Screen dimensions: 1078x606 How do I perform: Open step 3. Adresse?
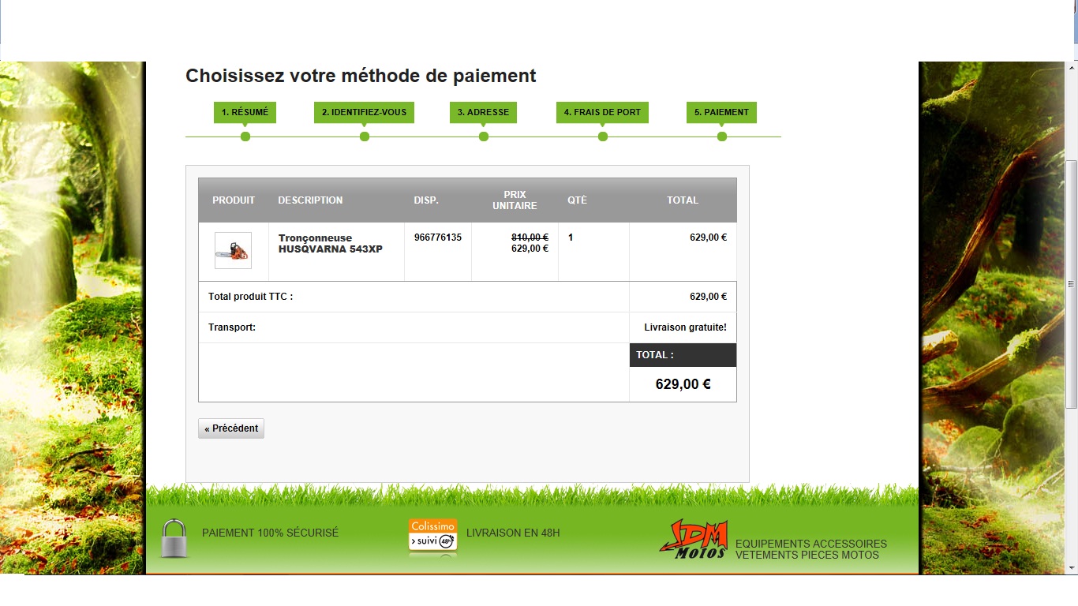click(x=483, y=112)
